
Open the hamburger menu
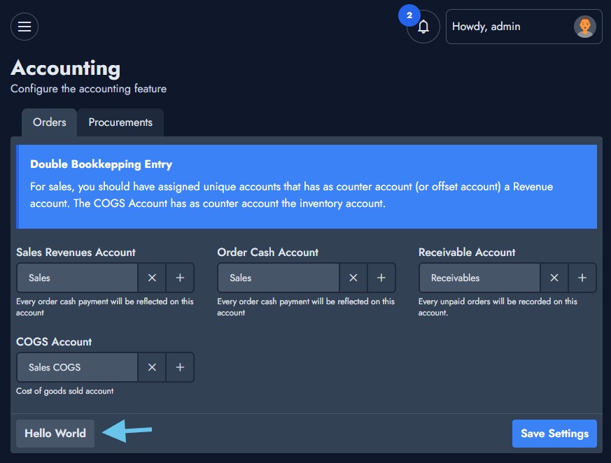click(24, 27)
